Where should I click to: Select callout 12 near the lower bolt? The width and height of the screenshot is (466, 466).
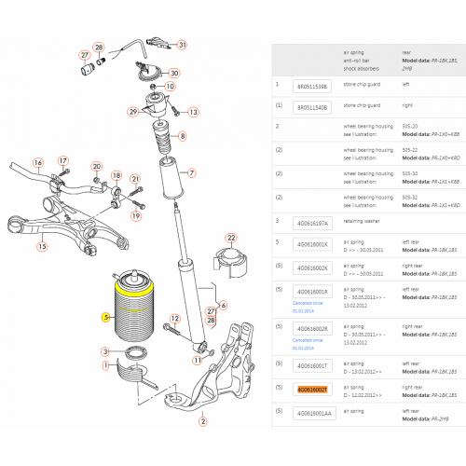coord(175,319)
